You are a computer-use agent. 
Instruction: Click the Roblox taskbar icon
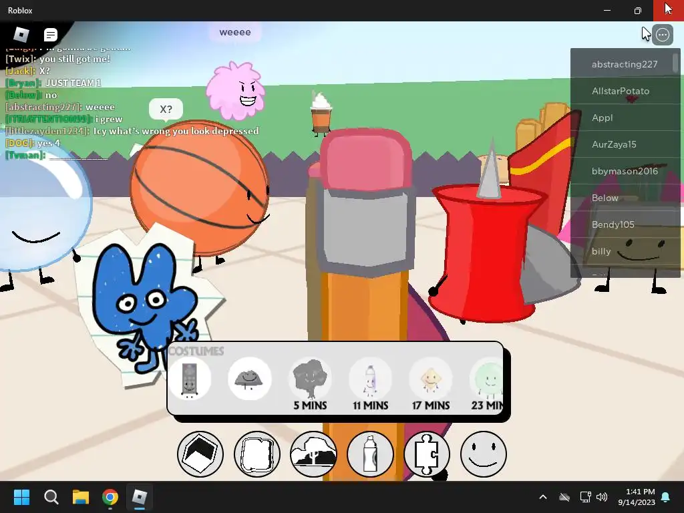point(140,497)
